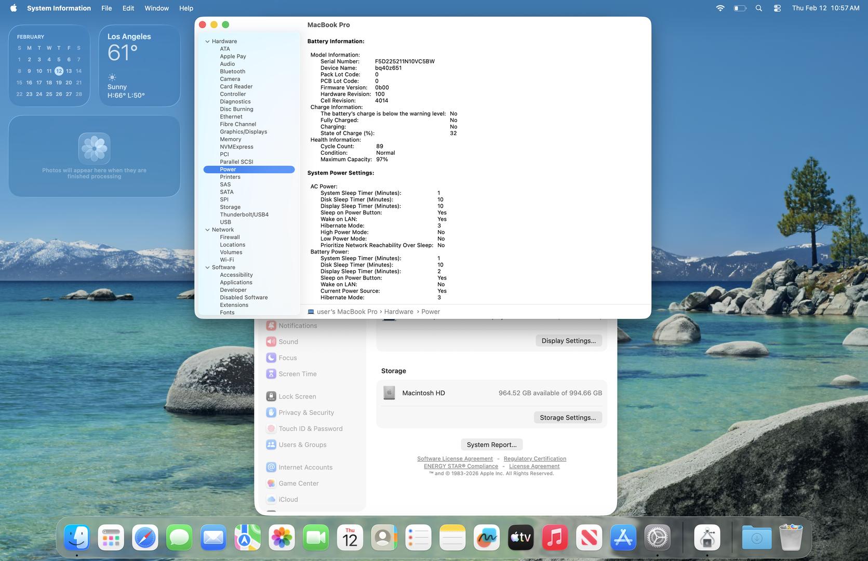Open the File menu

coord(106,8)
